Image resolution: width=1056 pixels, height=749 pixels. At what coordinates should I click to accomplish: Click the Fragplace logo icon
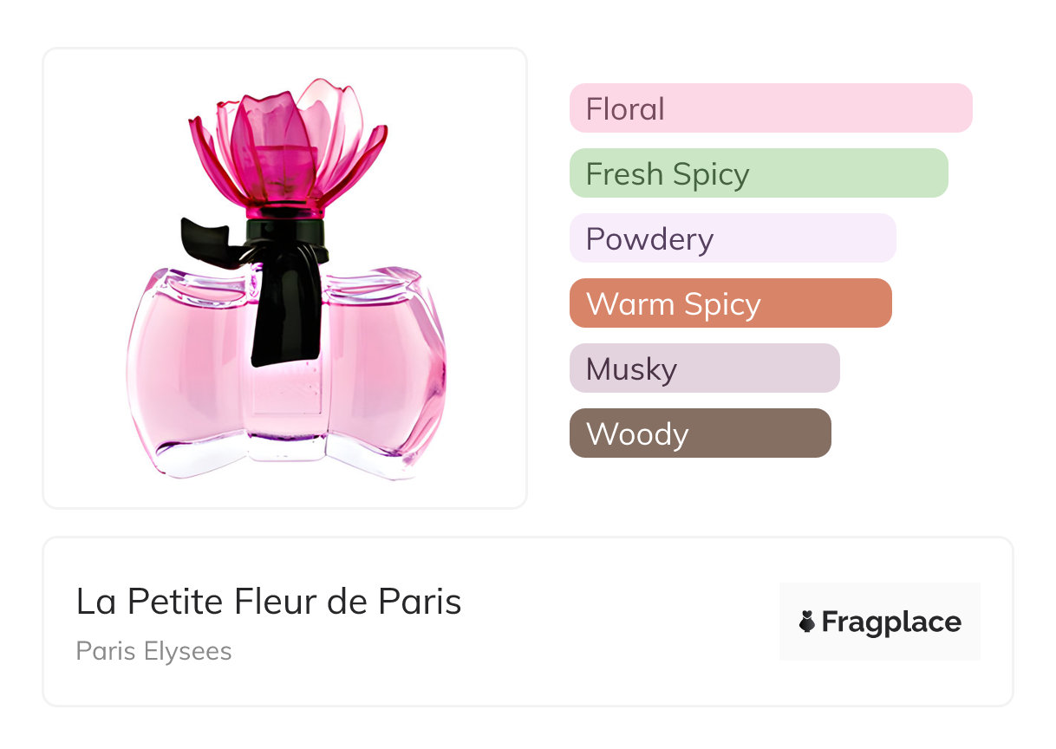(x=807, y=622)
